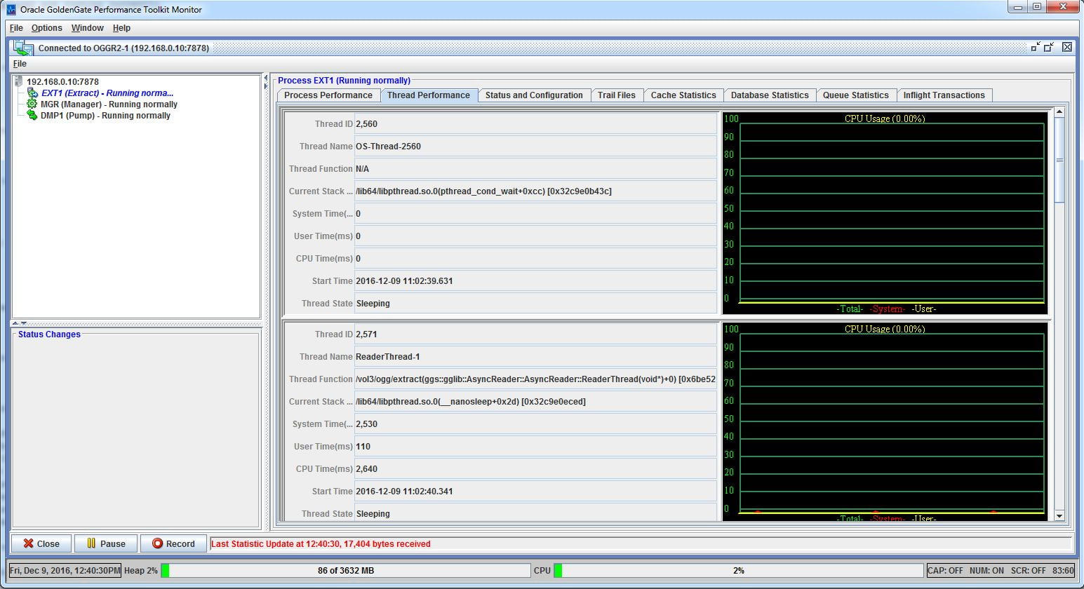
Task: Click the DMP1 Pump green arrows icon
Action: click(x=32, y=115)
